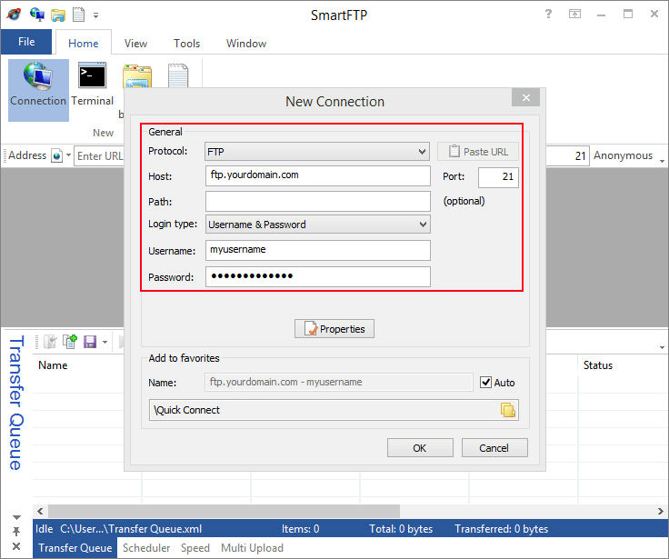669x559 pixels.
Task: Launch the Terminal ribbon button
Action: 92,85
